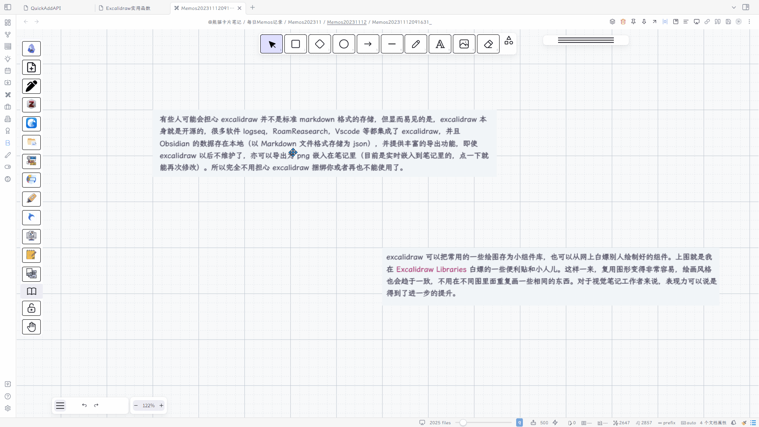Select the Line tool
Viewport: 759px width, 427px height.
tap(392, 44)
